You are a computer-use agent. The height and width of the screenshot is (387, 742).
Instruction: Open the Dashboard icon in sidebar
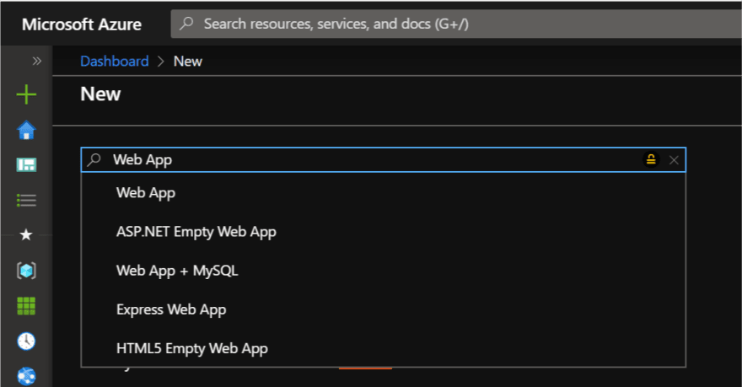[26, 164]
